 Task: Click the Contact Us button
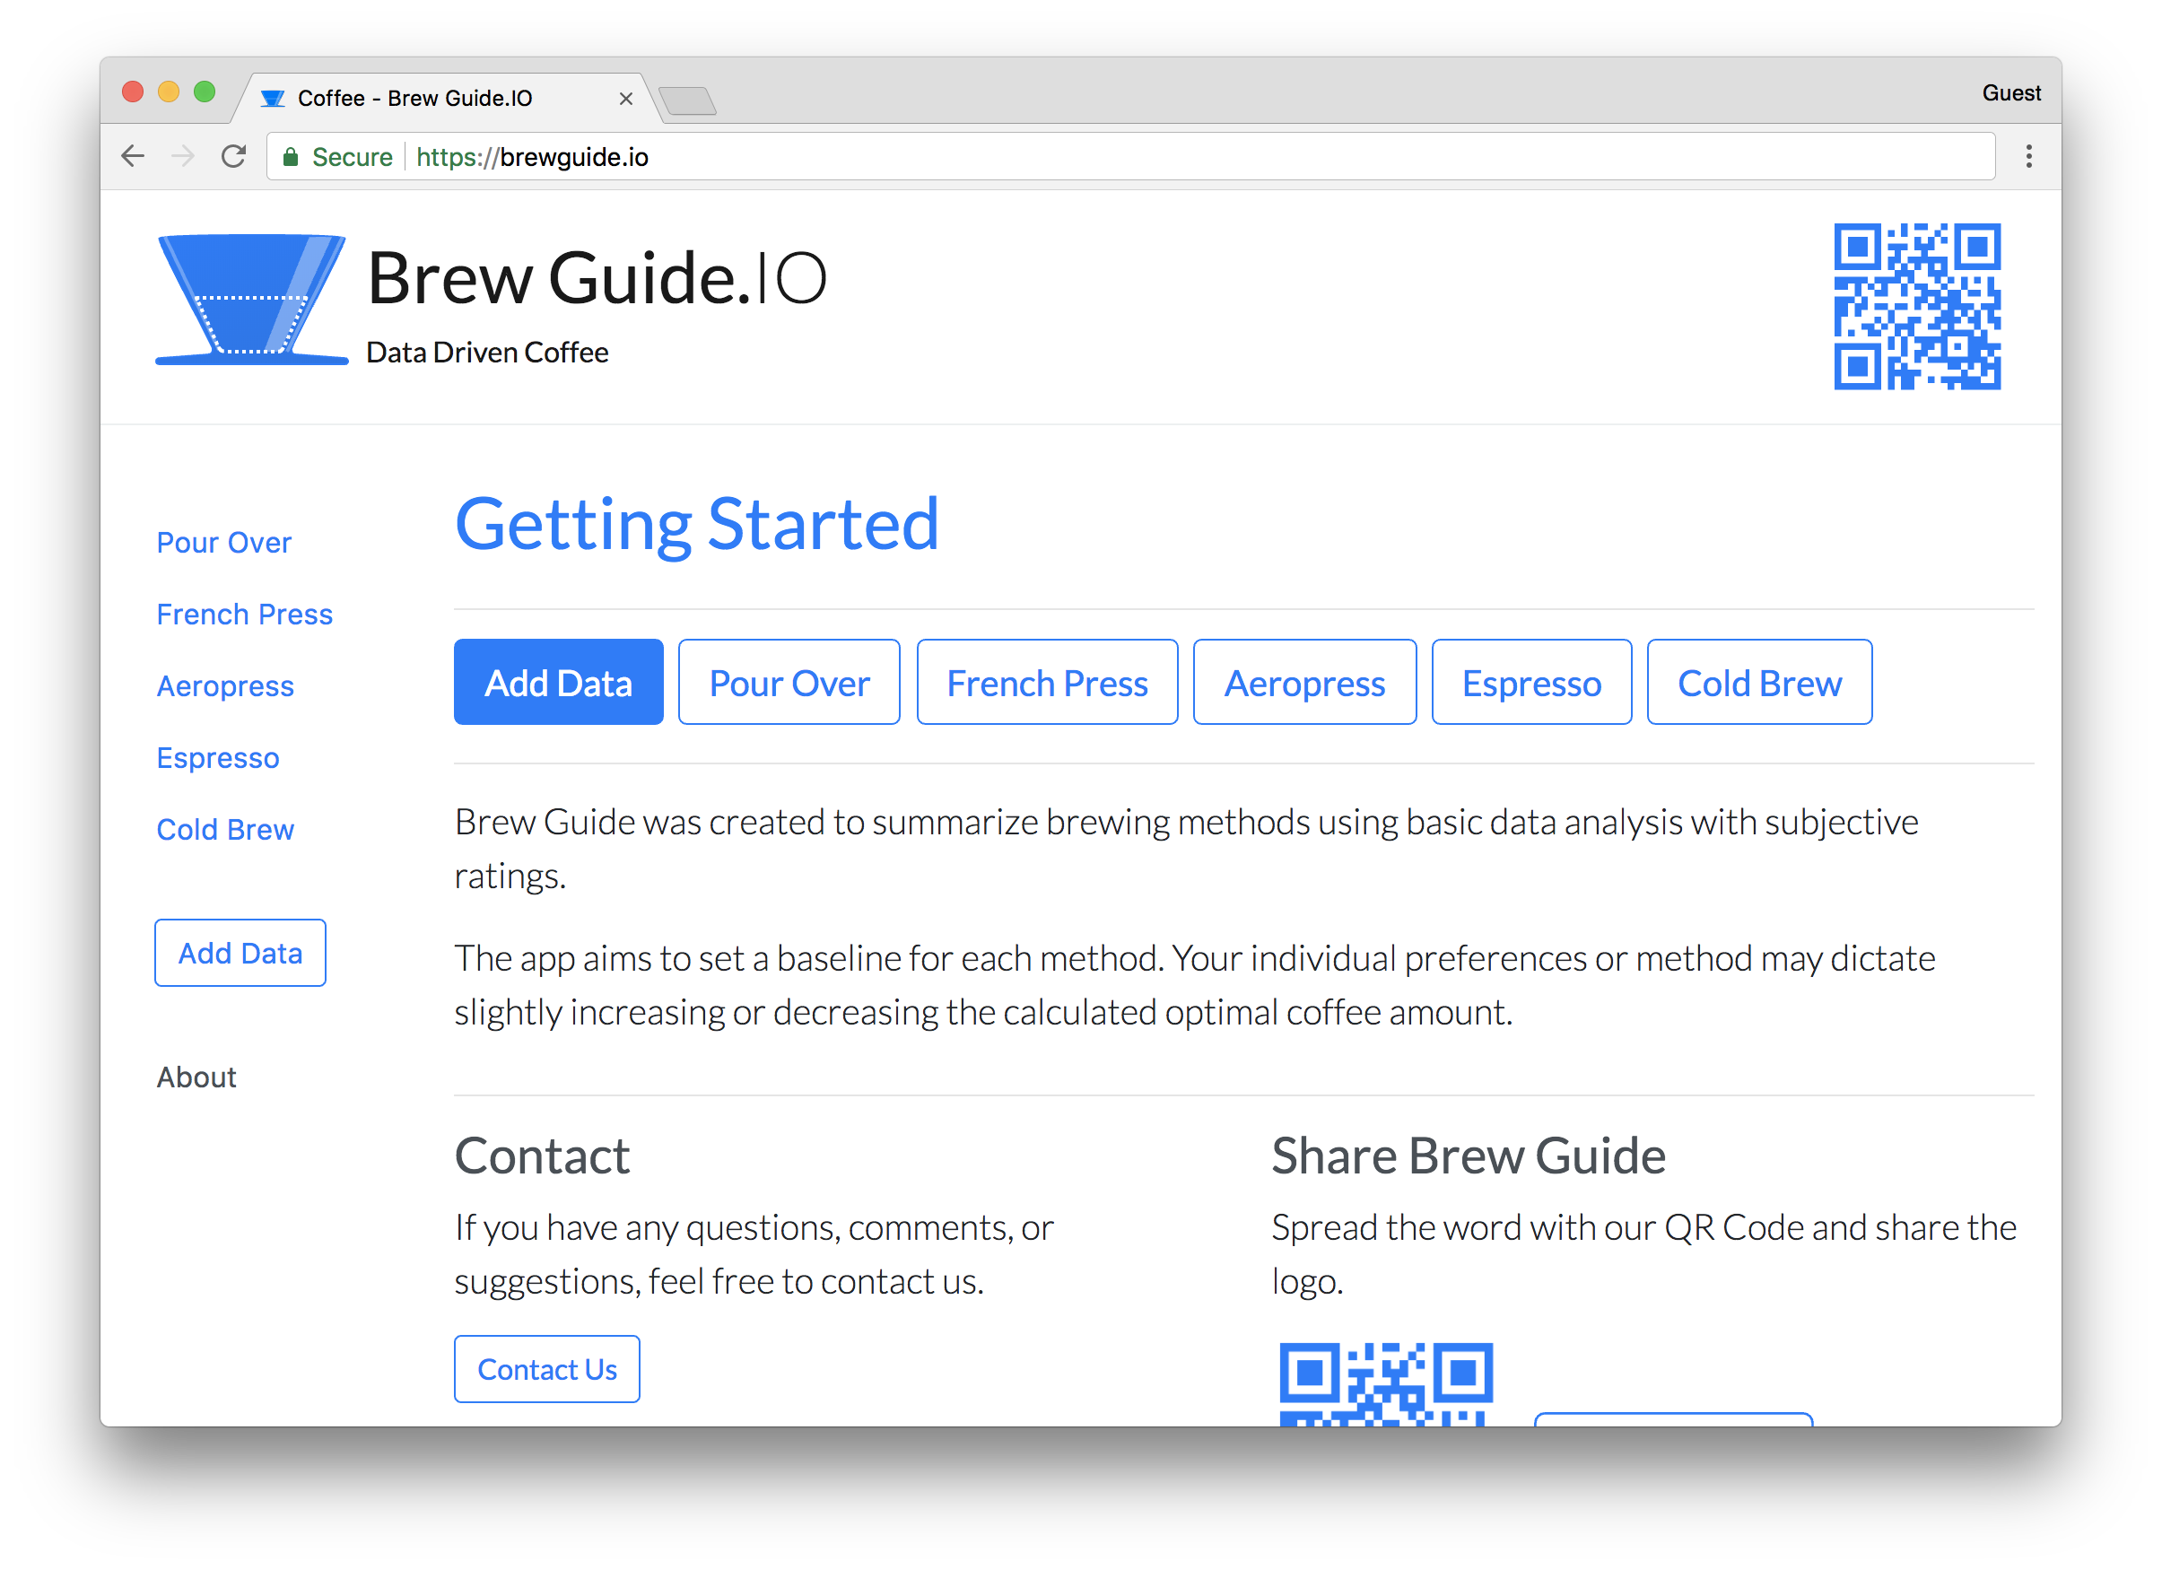click(x=546, y=1369)
